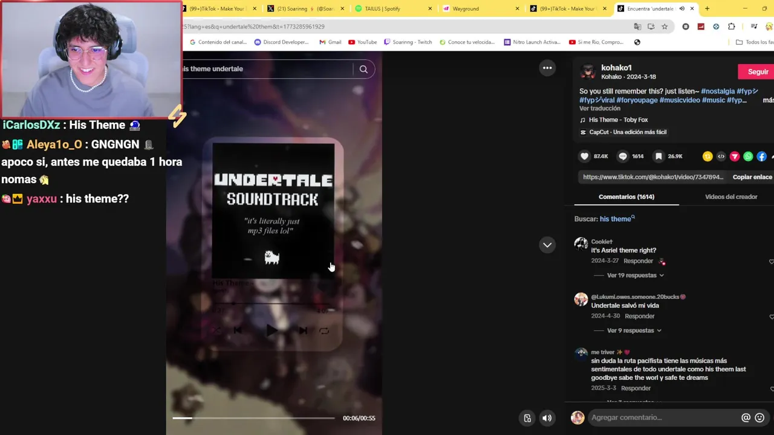Open the globe bookmark in the bookmarks bar
Screen dimensions: 774x435
[637, 42]
